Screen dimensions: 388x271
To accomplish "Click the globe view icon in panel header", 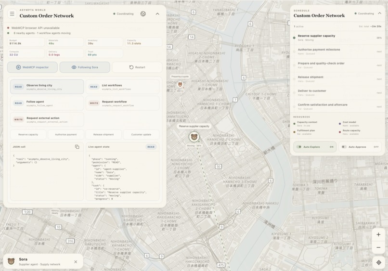I will [143, 14].
